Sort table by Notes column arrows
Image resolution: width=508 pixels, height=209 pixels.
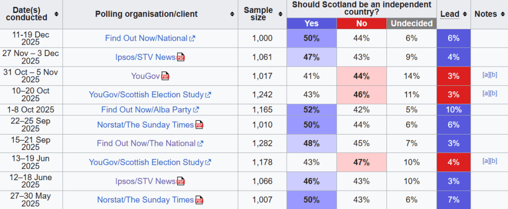coord(502,14)
